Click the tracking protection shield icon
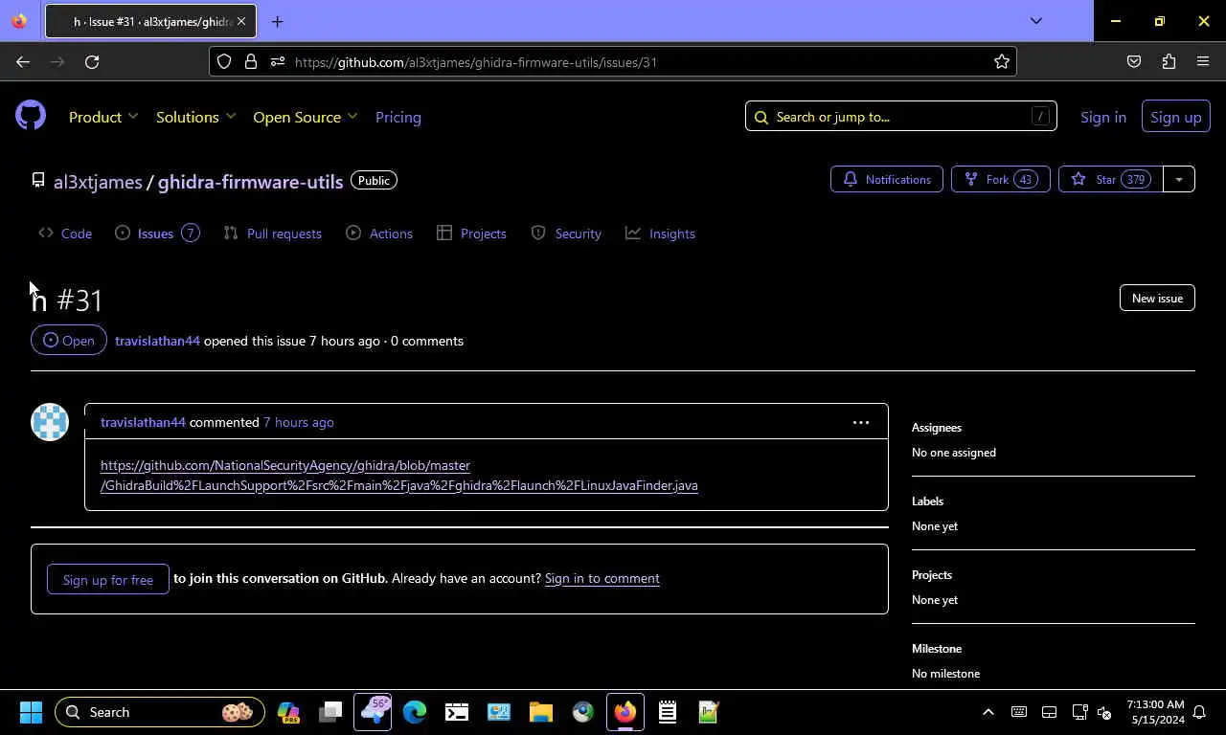The height and width of the screenshot is (735, 1226). 224,61
